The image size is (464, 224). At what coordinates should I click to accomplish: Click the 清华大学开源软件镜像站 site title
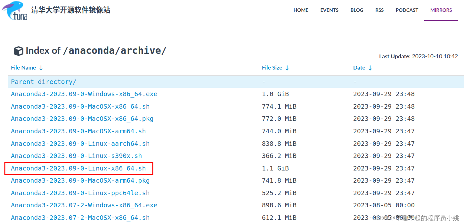(71, 10)
